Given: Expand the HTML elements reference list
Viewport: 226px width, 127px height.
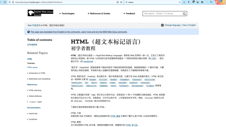Looking at the screenshot, I should point(35,90).
